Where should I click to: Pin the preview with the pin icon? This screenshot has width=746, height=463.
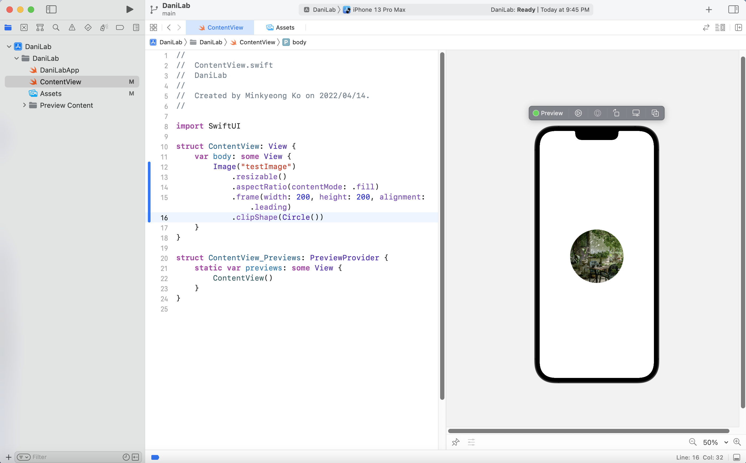[456, 442]
